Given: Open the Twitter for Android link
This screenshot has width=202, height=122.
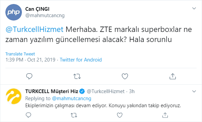Looking at the screenshot, I should pos(81,60).
